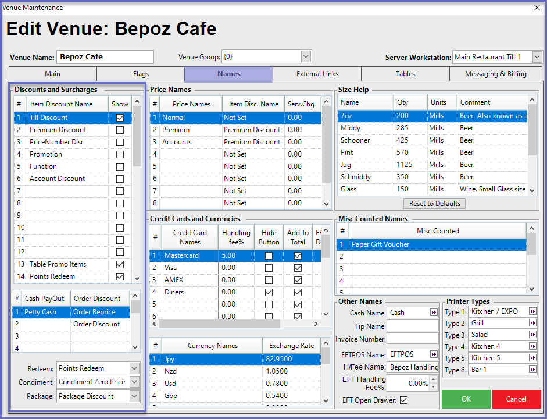Uncheck Show box for Till Discount
547x419 pixels.
(x=120, y=118)
